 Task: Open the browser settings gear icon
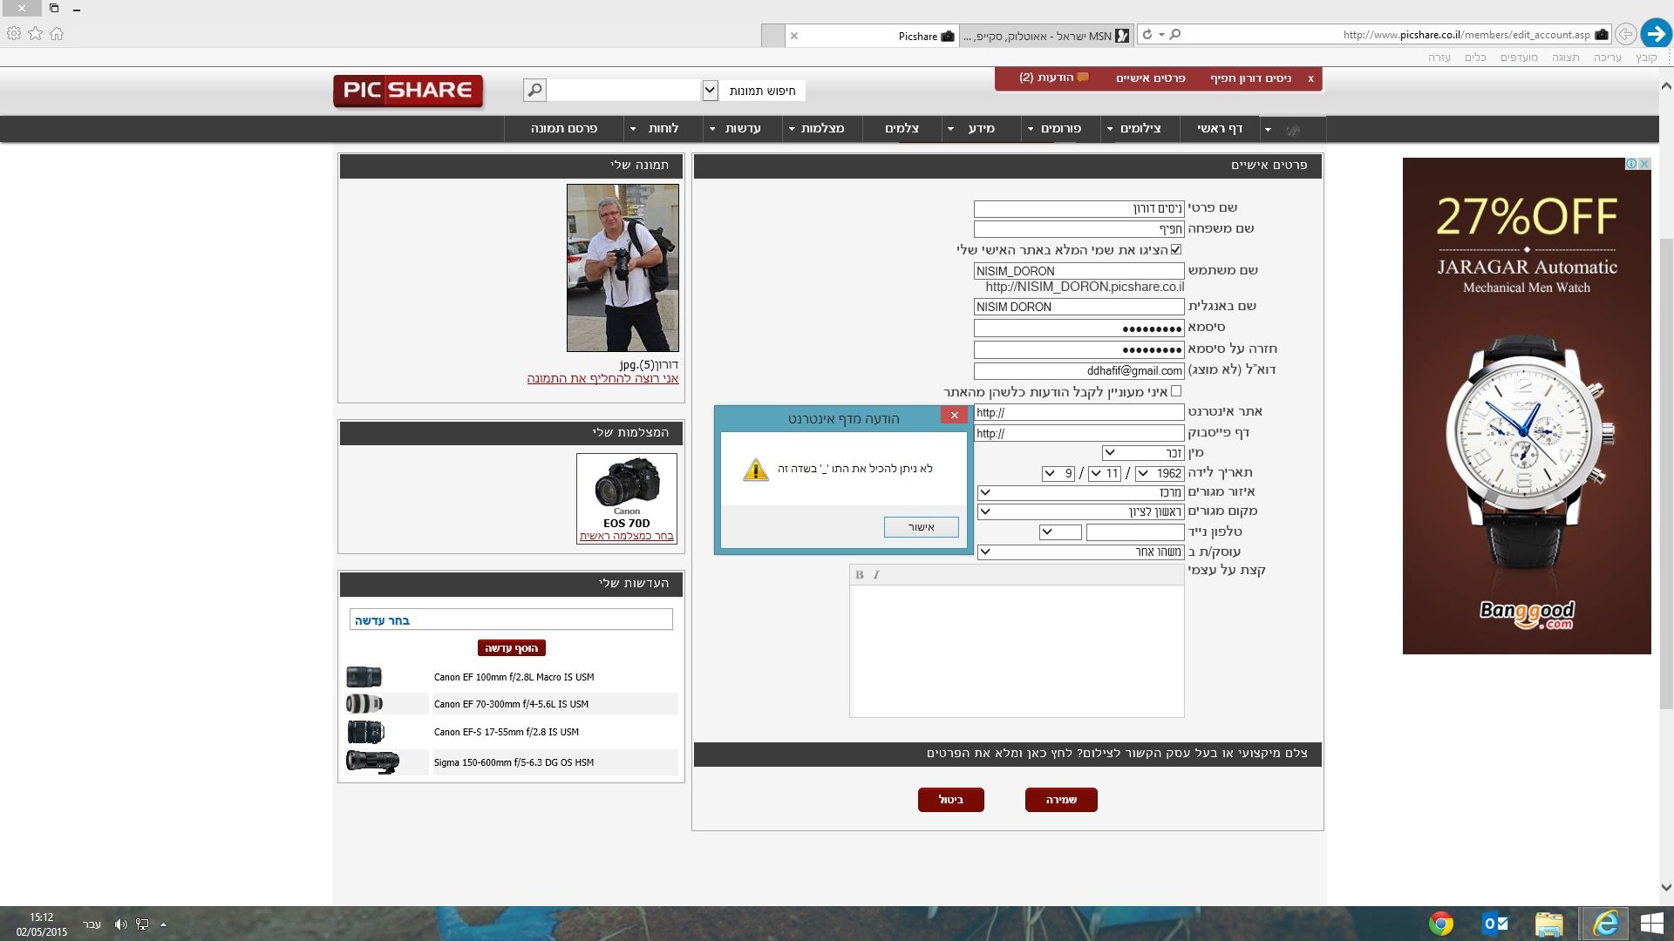point(14,34)
